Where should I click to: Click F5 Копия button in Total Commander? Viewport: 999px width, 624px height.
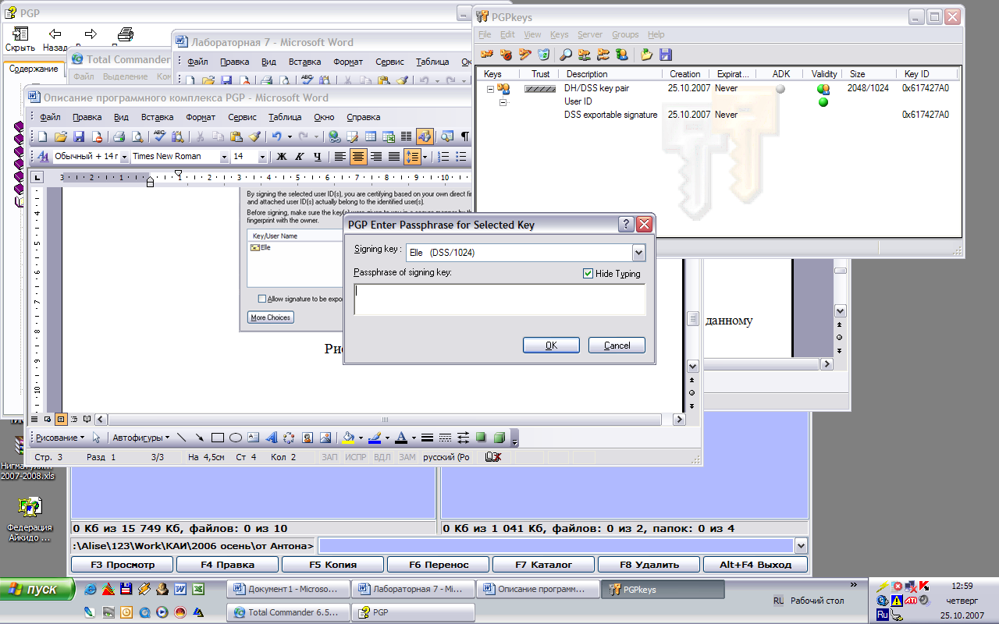coord(332,565)
